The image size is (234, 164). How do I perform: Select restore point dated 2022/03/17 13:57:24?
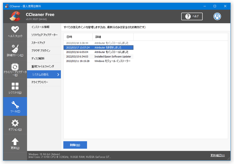[x=98, y=47]
